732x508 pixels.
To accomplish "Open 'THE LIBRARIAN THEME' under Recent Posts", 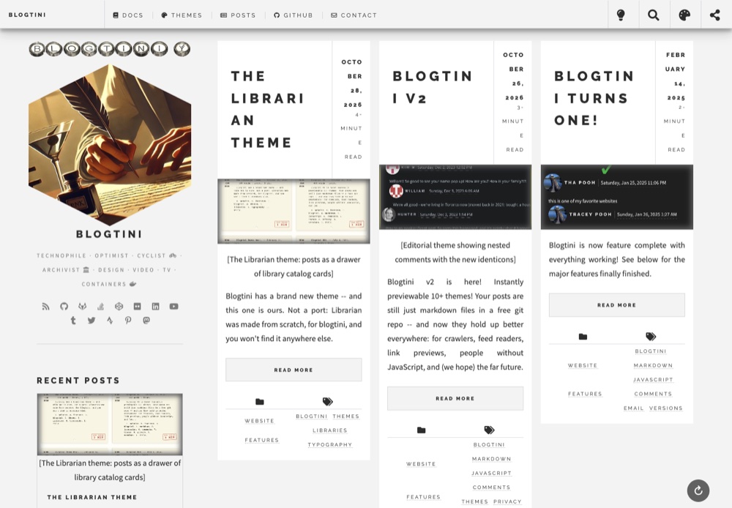I will pyautogui.click(x=92, y=497).
